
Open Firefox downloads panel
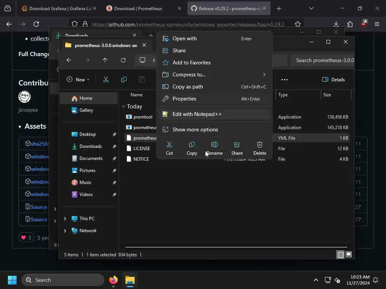(x=336, y=24)
